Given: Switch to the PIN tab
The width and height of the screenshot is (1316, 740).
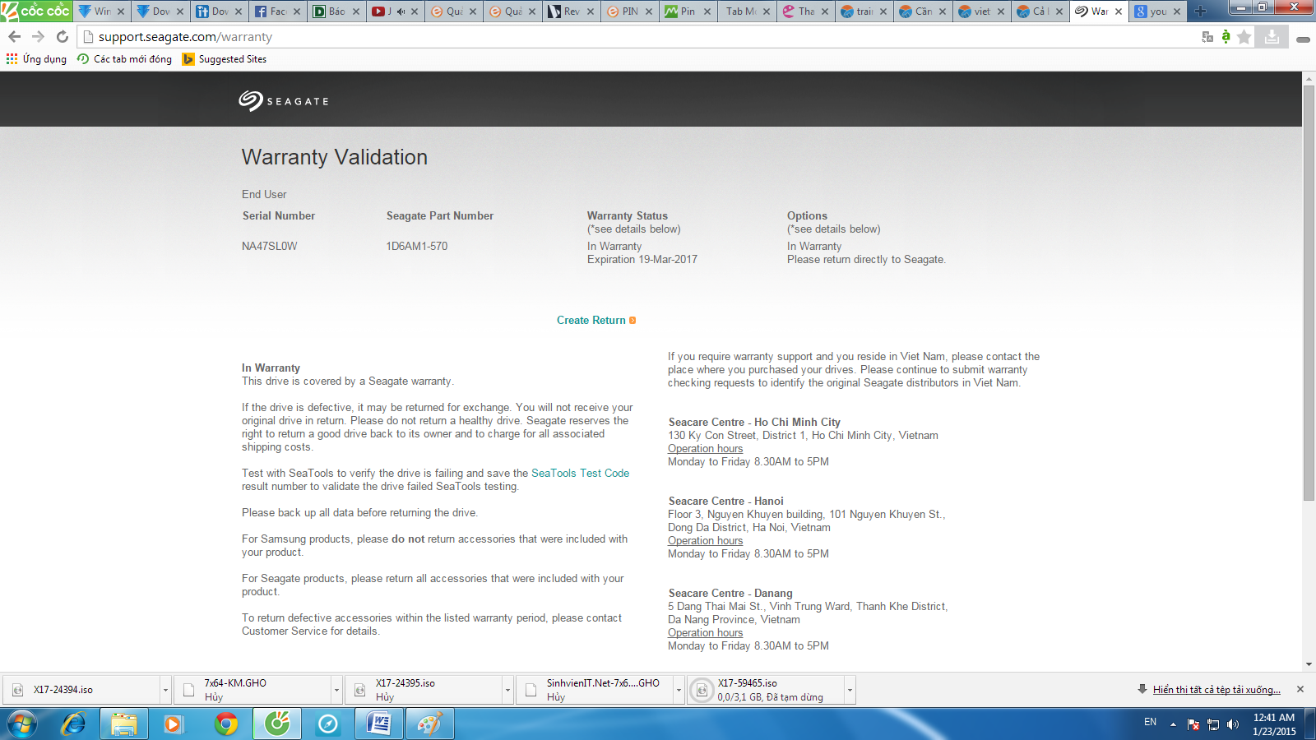Looking at the screenshot, I should tap(628, 12).
